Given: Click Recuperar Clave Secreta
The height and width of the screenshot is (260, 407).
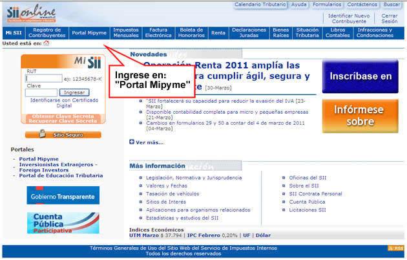Looking at the screenshot, I should click(x=63, y=121).
